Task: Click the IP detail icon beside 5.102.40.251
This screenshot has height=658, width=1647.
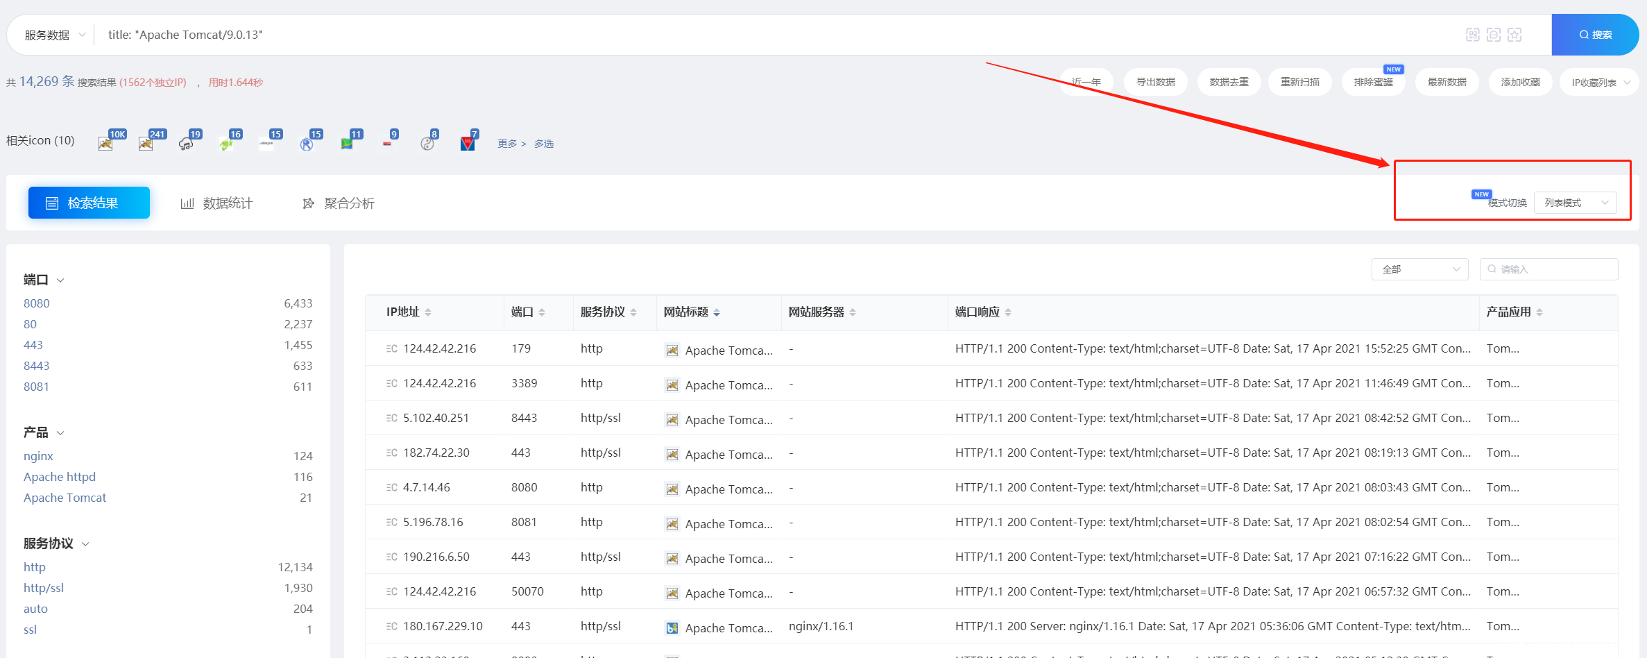Action: coord(391,418)
